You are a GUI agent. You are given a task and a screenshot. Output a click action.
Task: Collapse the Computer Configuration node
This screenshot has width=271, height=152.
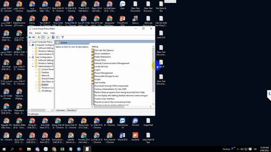30,45
